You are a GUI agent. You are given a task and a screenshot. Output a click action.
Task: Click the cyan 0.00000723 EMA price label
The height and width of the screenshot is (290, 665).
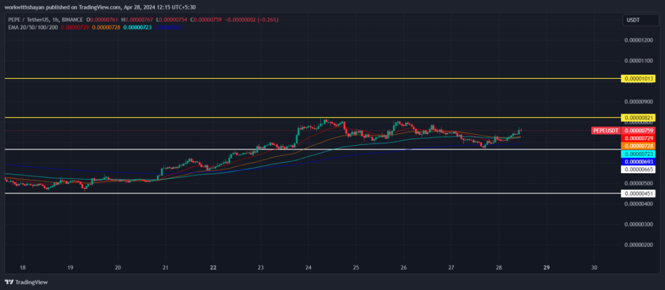coord(639,154)
